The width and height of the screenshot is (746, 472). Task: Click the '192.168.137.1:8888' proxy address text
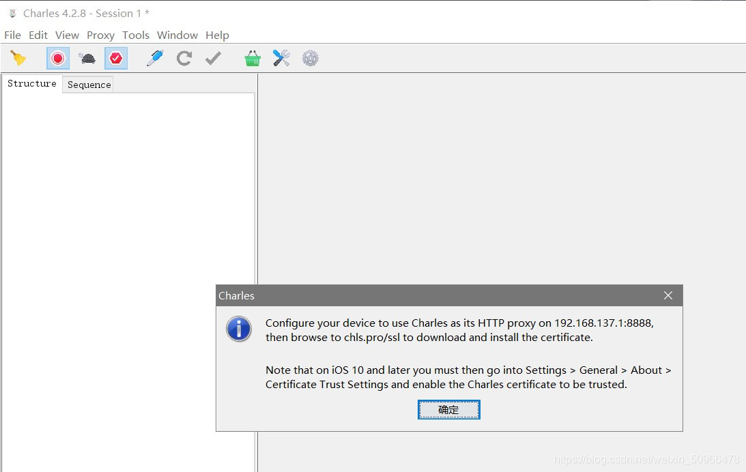pyautogui.click(x=603, y=323)
